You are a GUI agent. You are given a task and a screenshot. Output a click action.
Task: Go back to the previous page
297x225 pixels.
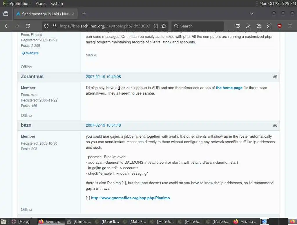point(7,26)
